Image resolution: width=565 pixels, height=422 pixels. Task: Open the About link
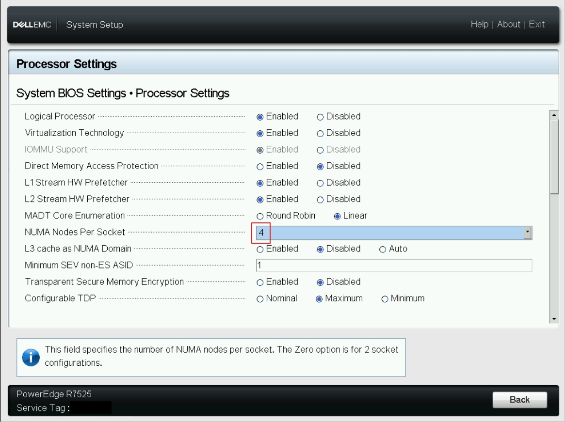(x=509, y=24)
